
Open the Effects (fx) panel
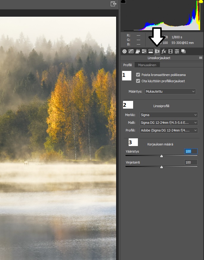(x=164, y=51)
